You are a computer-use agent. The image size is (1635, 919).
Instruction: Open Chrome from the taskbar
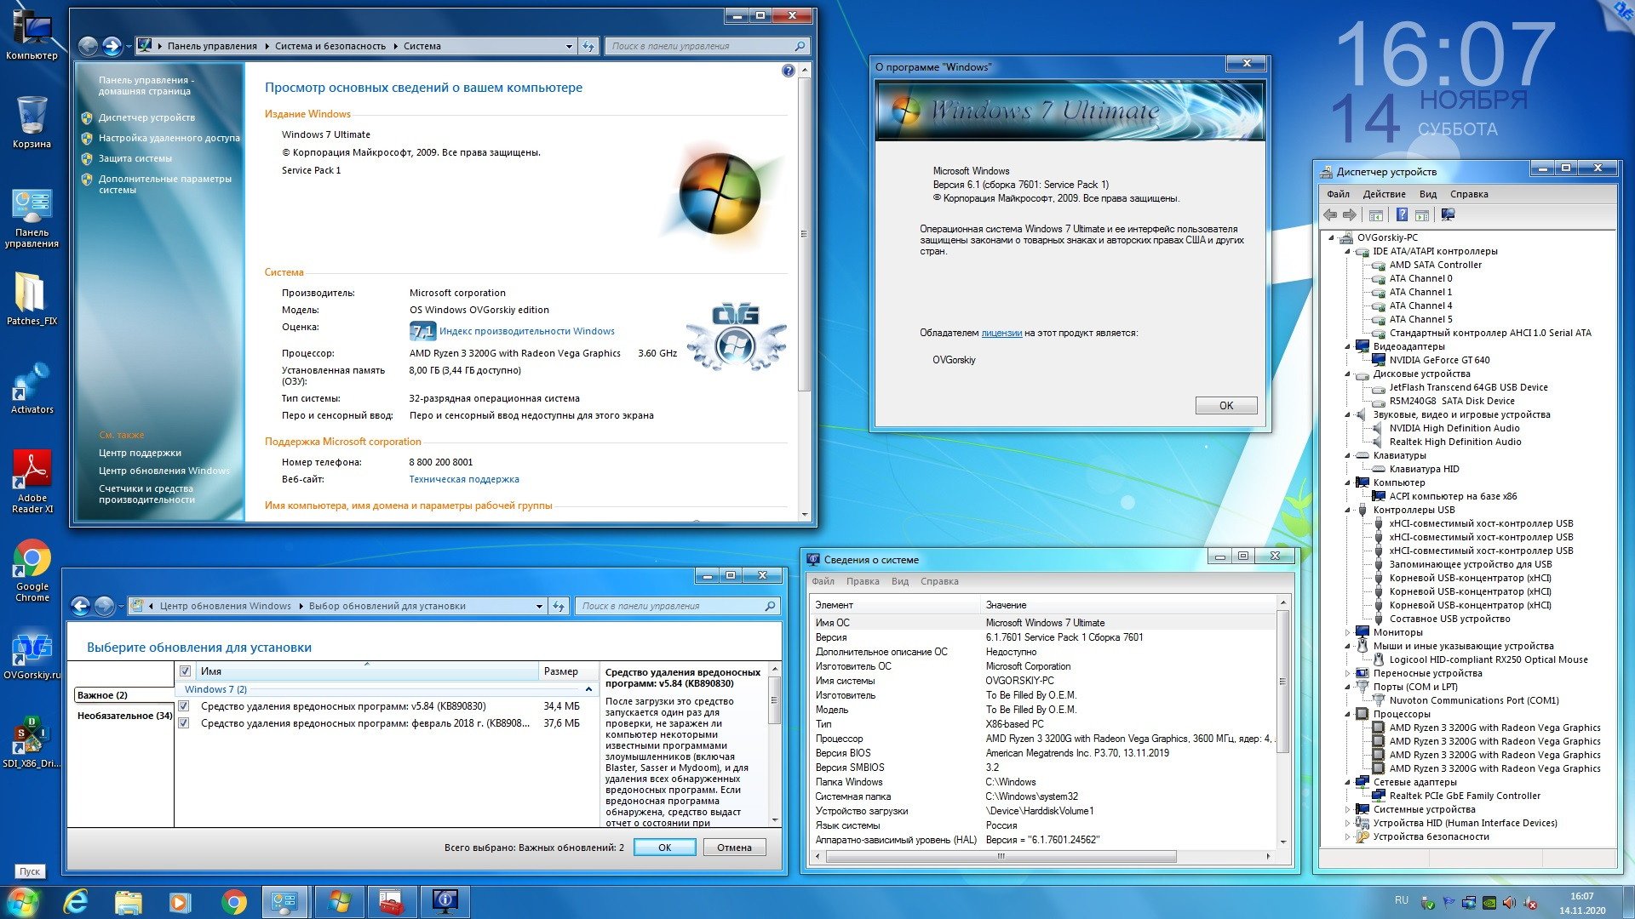[233, 902]
